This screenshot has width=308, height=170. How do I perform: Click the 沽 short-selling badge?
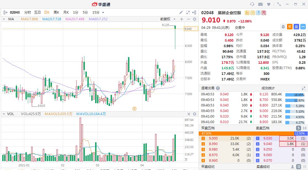pyautogui.click(x=253, y=13)
